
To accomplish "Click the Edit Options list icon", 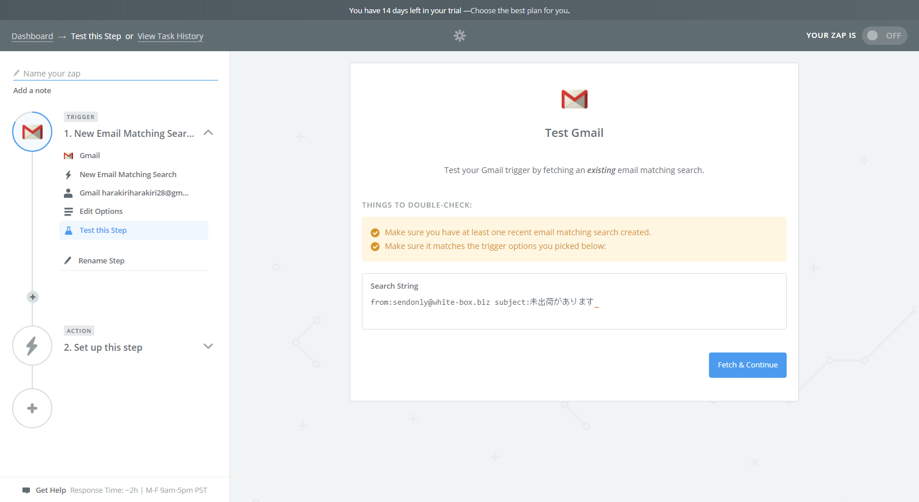I will 68,212.
